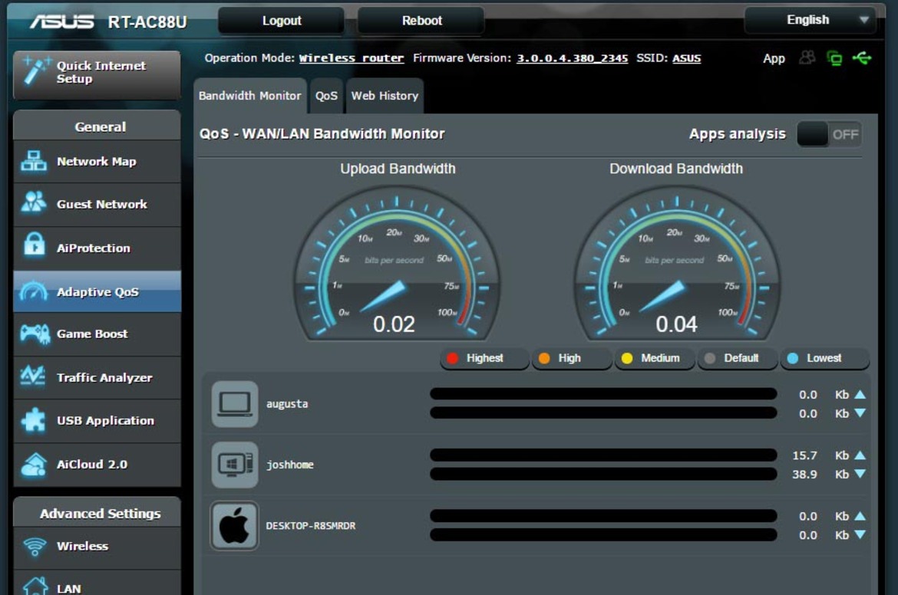Select the Highest priority red swatch
This screenshot has height=595, width=898.
[452, 358]
